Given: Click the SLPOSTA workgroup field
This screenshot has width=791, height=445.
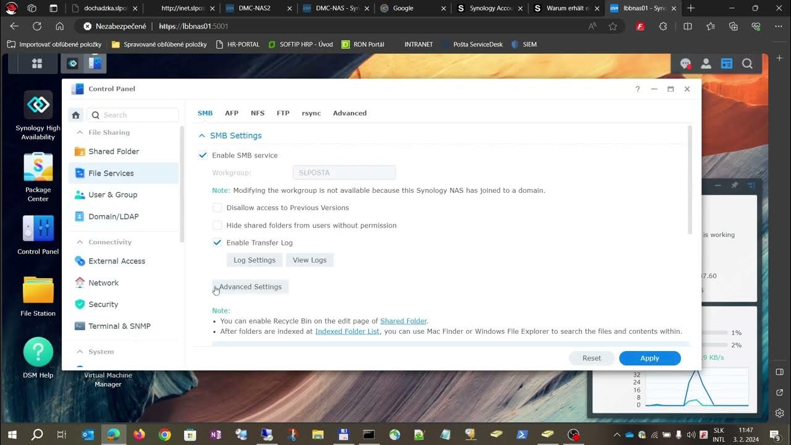Looking at the screenshot, I should click(x=344, y=173).
